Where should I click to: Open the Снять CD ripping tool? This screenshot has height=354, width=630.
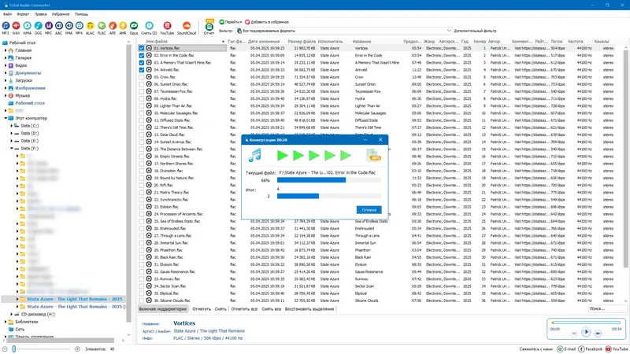(149, 26)
